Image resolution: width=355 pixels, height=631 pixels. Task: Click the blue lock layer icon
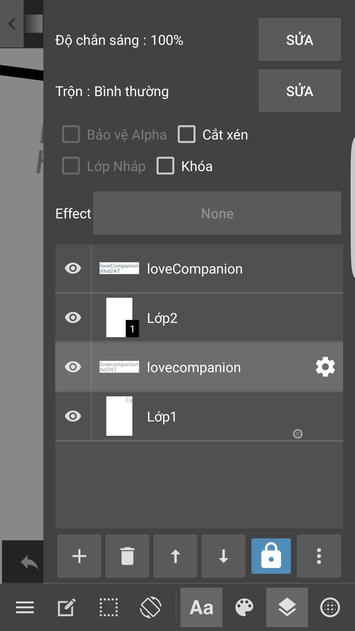point(271,556)
